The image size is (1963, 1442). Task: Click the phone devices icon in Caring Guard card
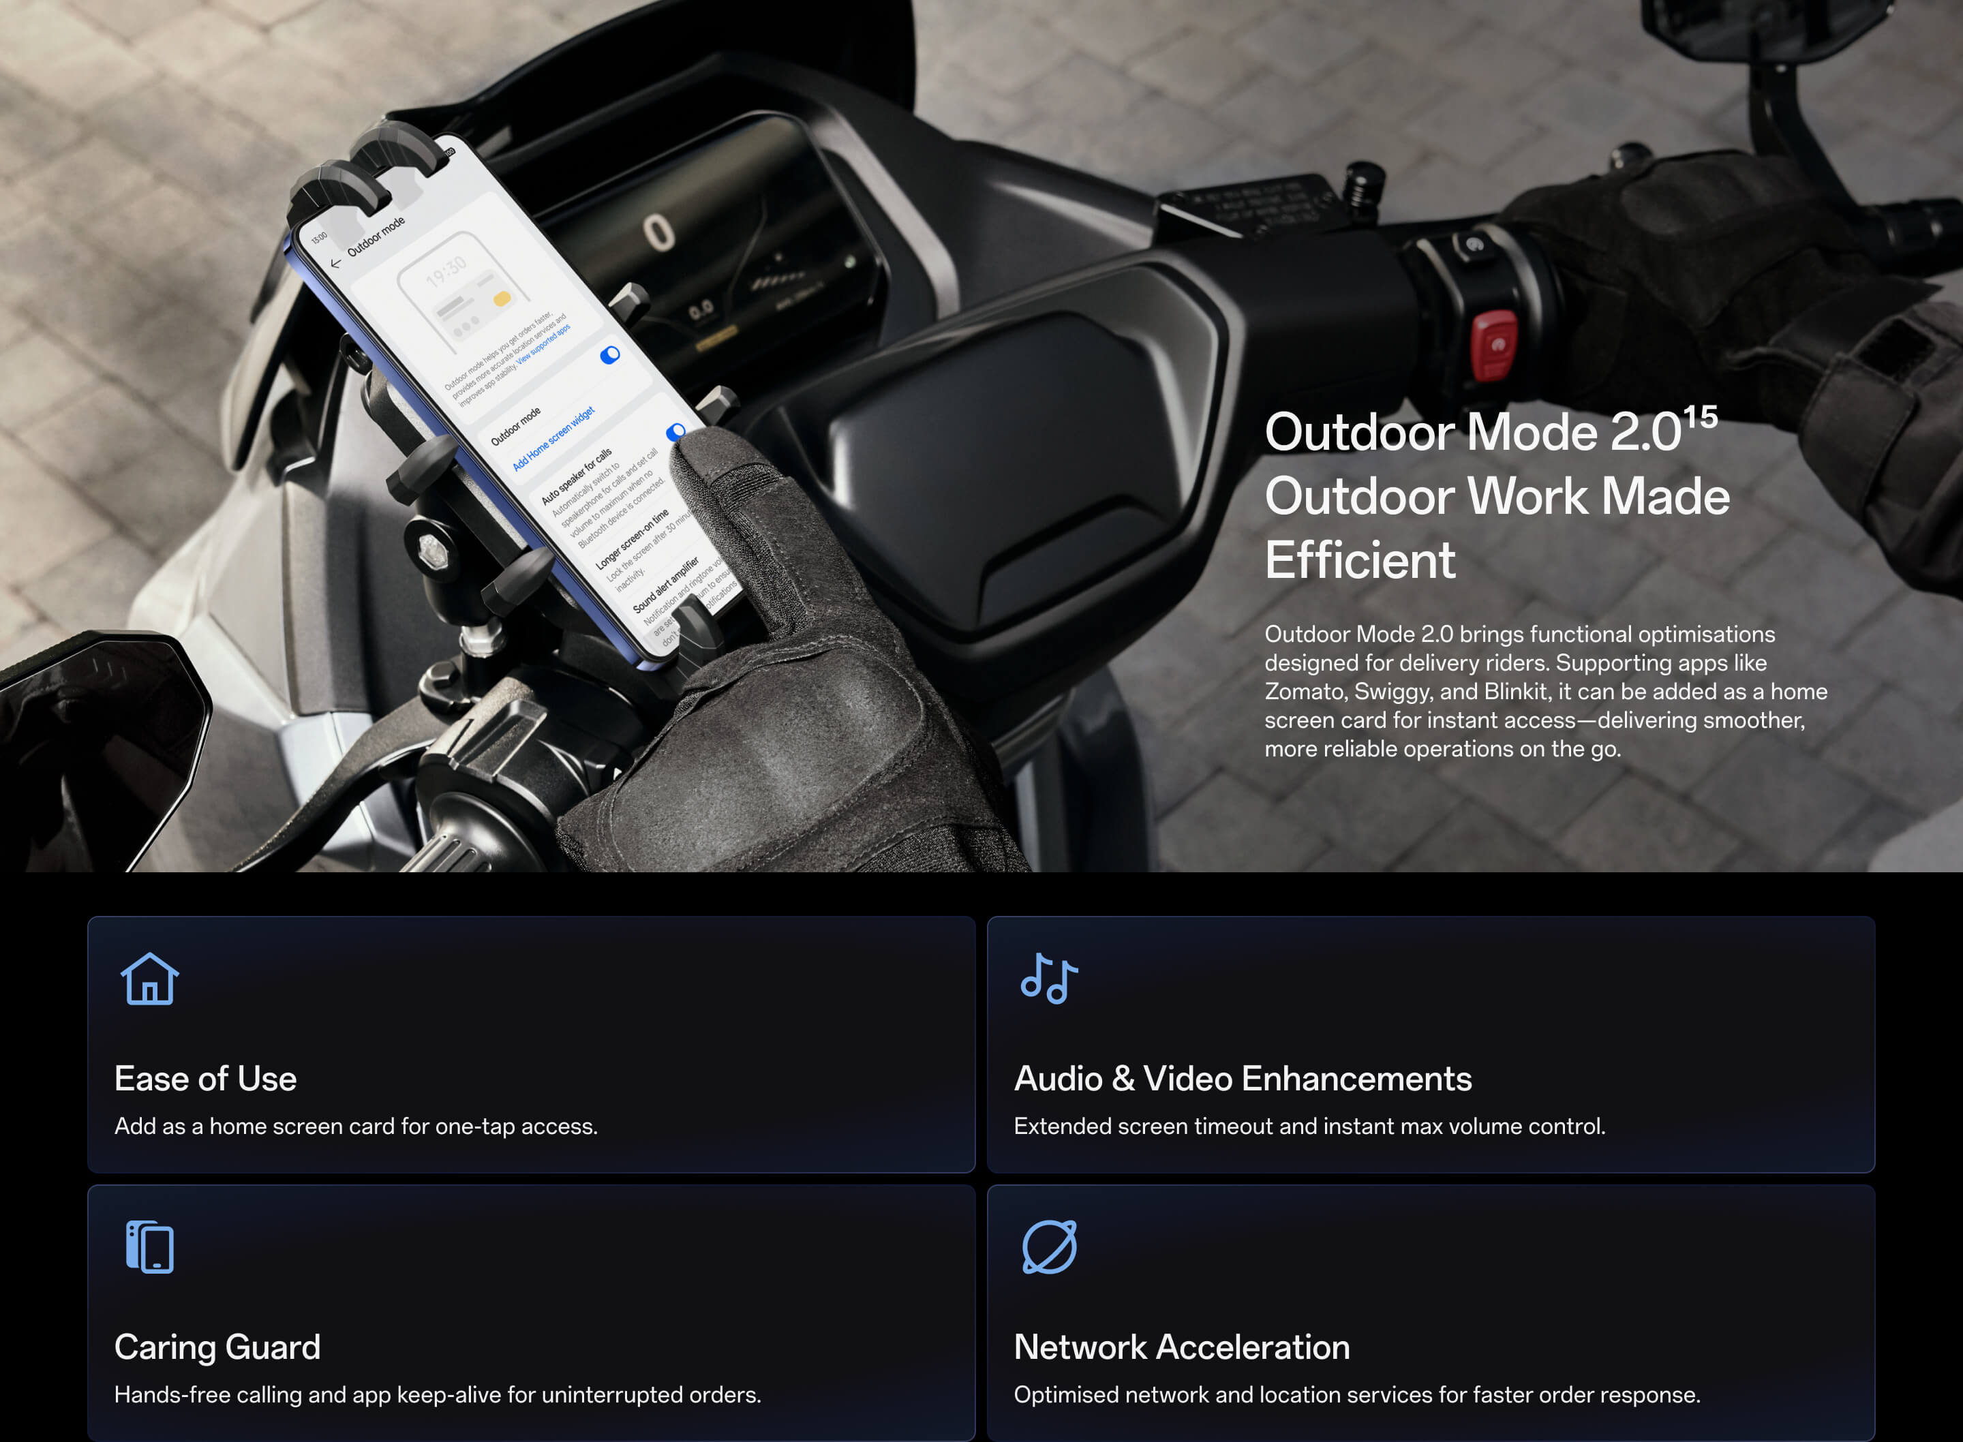click(149, 1246)
